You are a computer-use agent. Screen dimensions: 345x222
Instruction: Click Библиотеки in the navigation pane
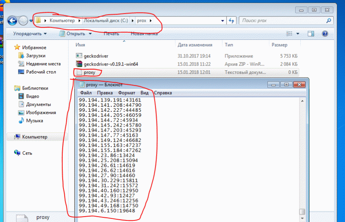pyautogui.click(x=35, y=88)
